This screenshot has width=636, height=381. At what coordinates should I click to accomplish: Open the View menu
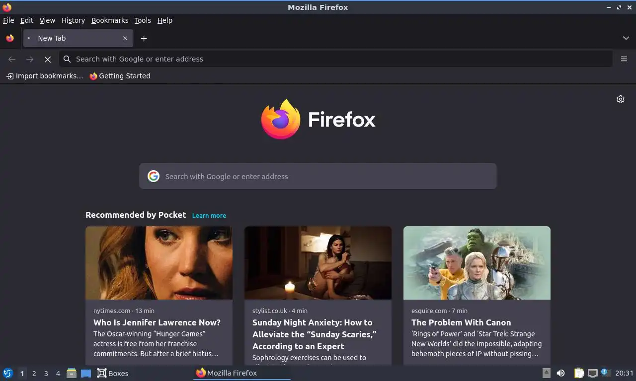[47, 20]
